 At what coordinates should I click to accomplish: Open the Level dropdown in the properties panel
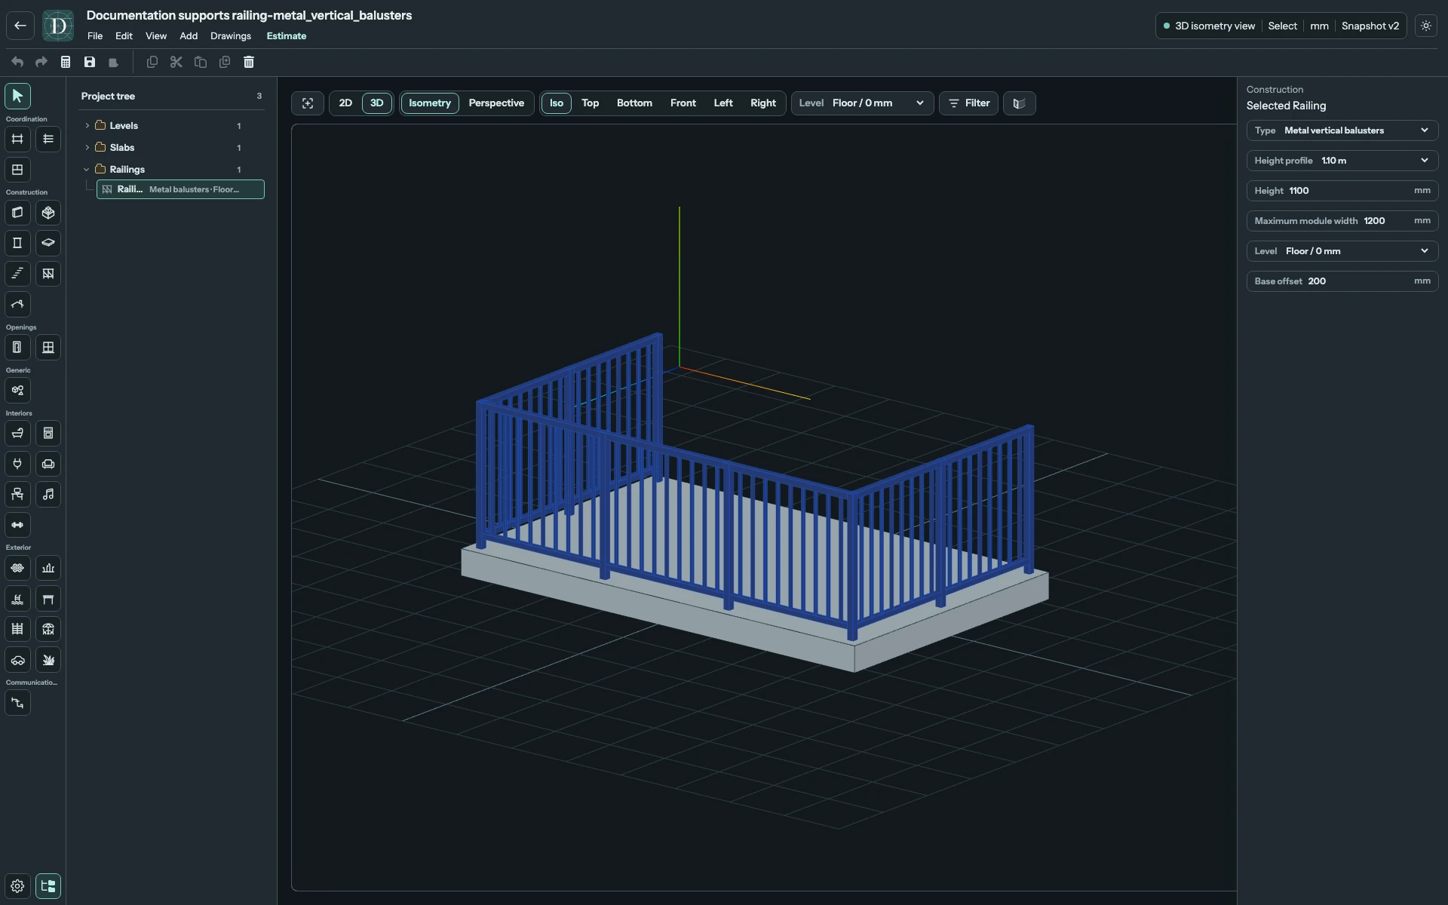(1342, 251)
